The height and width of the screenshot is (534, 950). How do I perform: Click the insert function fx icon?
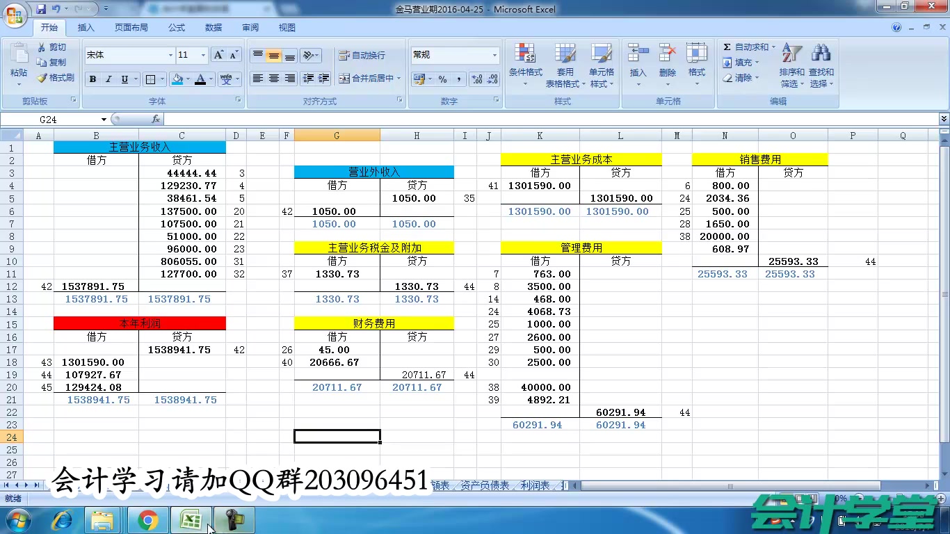point(156,120)
